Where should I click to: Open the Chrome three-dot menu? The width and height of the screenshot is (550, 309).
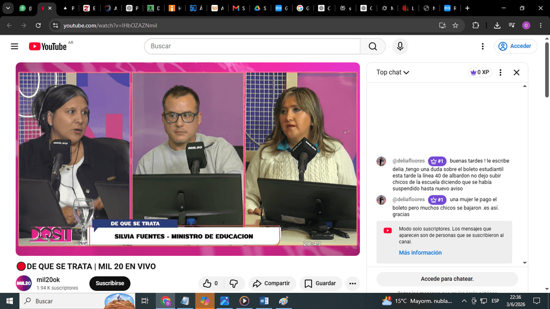540,25
